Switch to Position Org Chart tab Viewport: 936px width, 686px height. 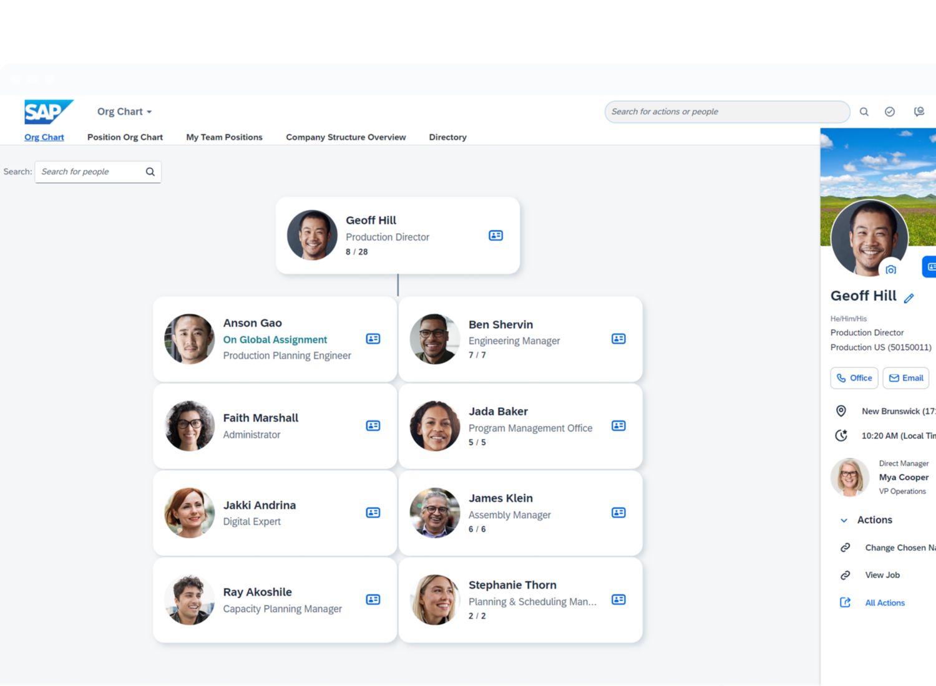tap(125, 137)
